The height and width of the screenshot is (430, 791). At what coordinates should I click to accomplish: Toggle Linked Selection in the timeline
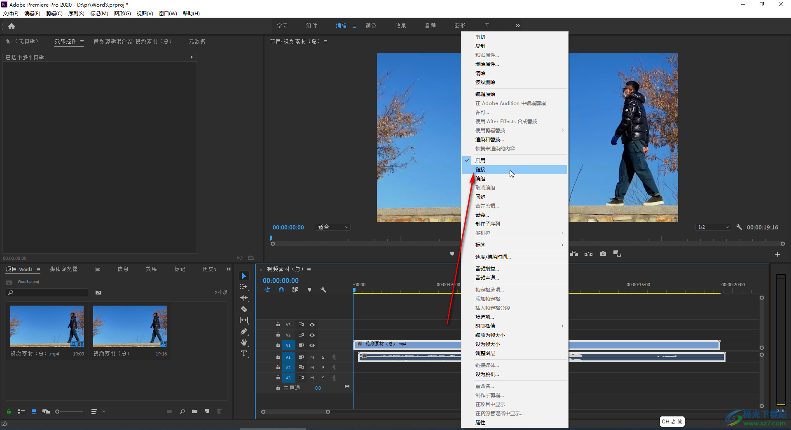click(295, 290)
